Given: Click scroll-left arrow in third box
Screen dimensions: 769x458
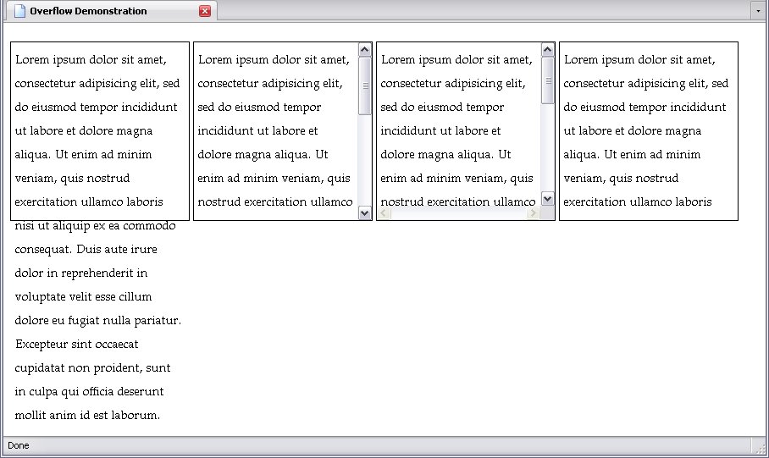Looking at the screenshot, I should 384,212.
